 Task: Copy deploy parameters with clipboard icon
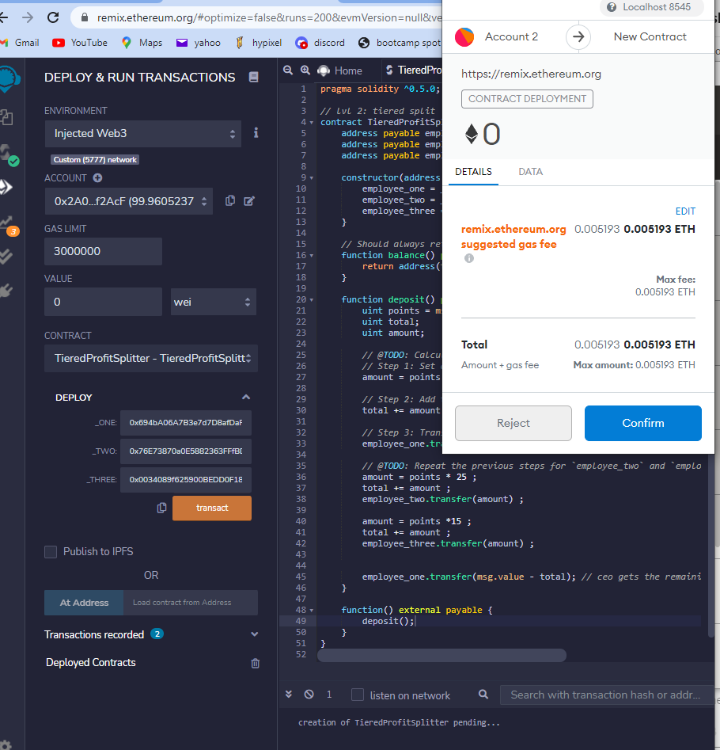point(162,508)
